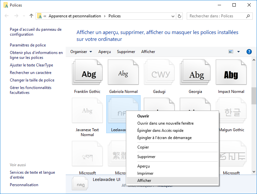This screenshot has height=194, width=257.
Task: Click the Leelawadee UI preview icon in details pane
Action: pos(80,184)
